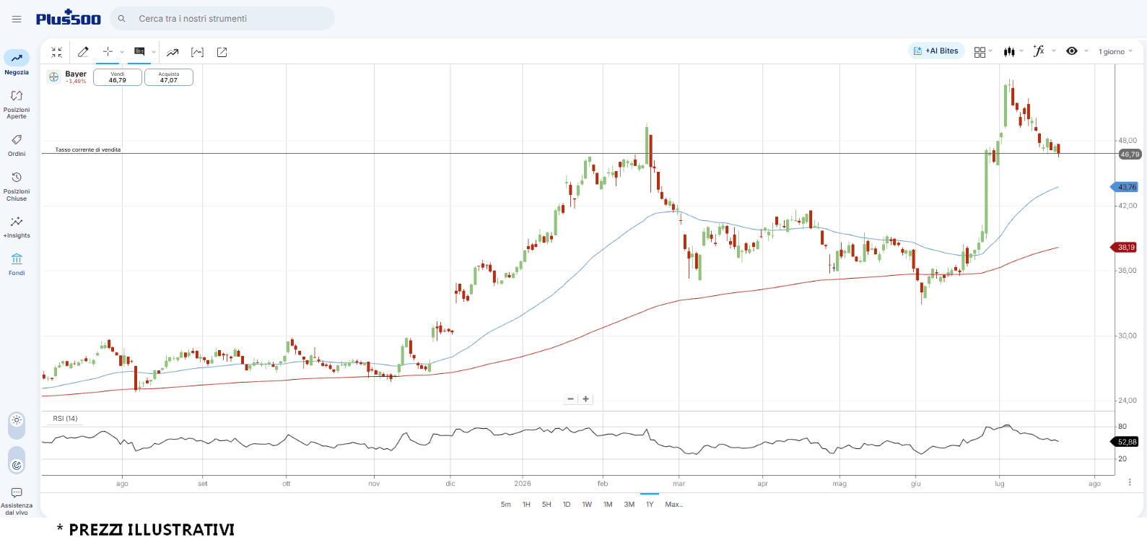Toggle the eye visibility icon
This screenshot has height=540, width=1147.
(1072, 51)
